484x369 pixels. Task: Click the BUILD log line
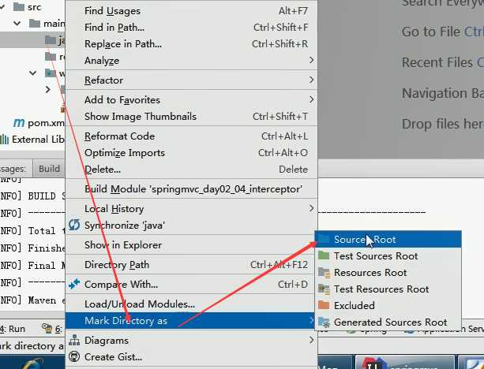point(32,196)
